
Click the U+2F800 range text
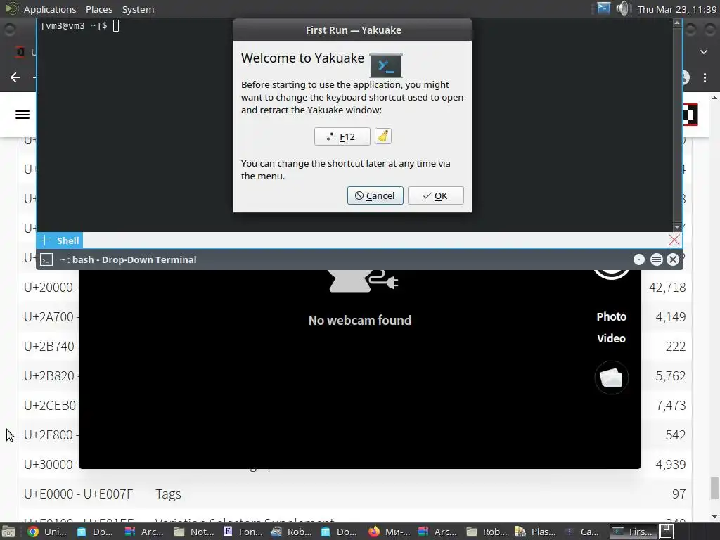click(x=49, y=435)
